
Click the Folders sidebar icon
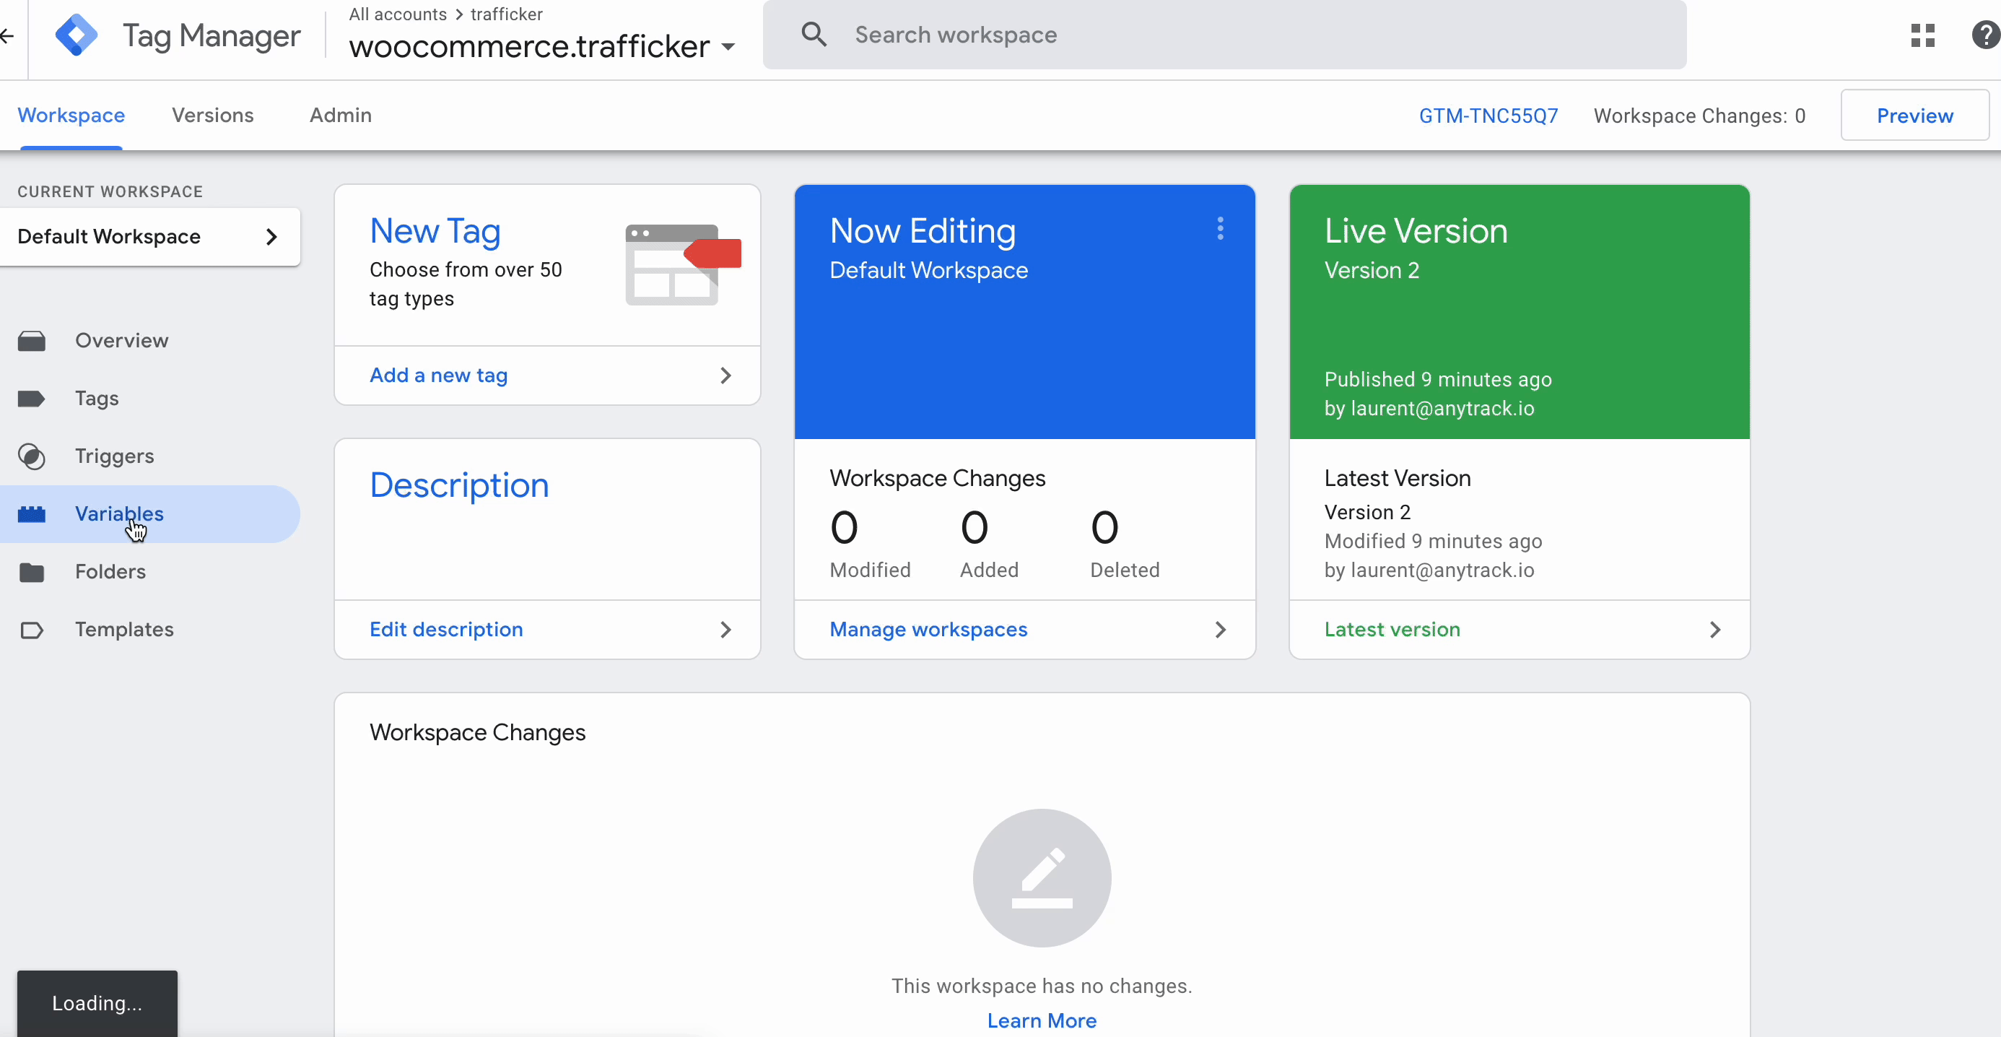coord(32,572)
